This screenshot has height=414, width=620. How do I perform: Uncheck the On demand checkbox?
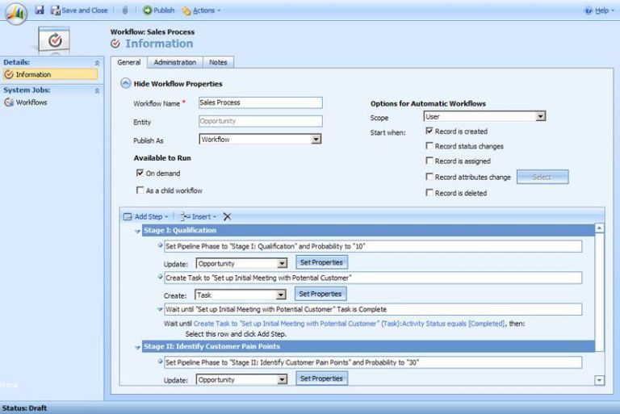(140, 173)
